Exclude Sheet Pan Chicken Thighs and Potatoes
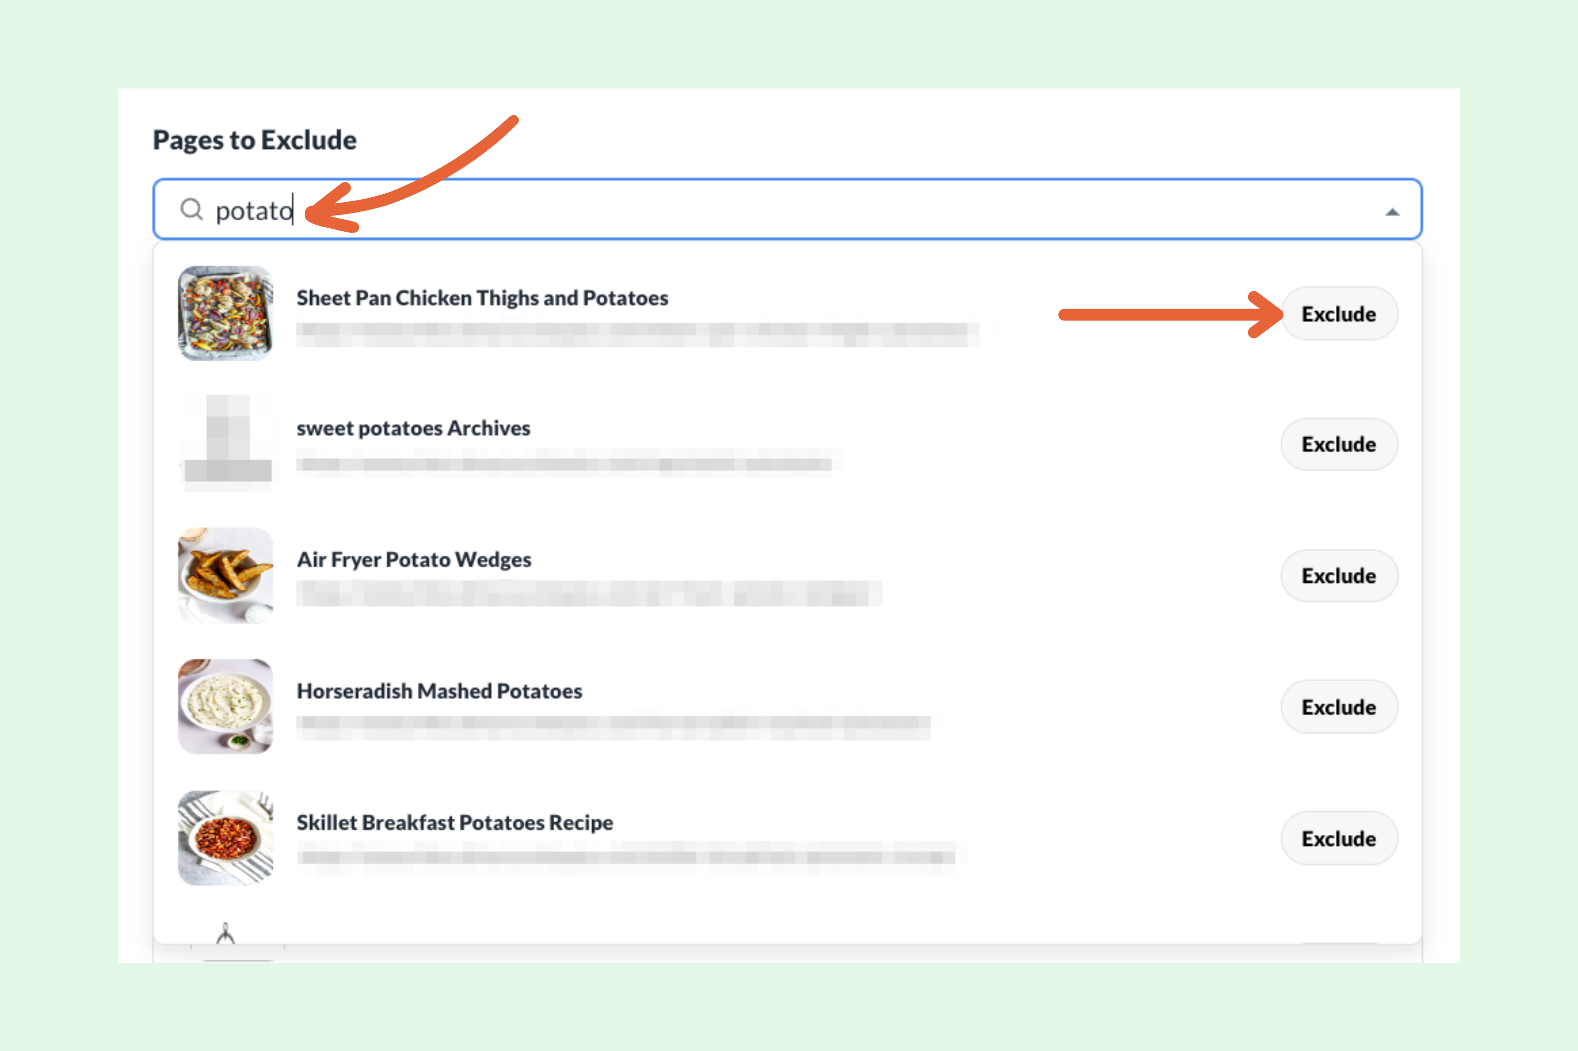The height and width of the screenshot is (1051, 1578). pyautogui.click(x=1339, y=314)
